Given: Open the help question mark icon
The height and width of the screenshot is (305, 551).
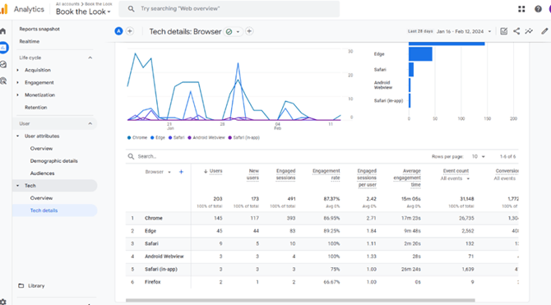Looking at the screenshot, I should 538,9.
